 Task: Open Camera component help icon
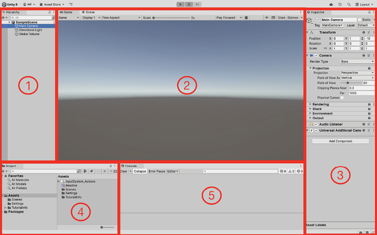click(x=364, y=55)
